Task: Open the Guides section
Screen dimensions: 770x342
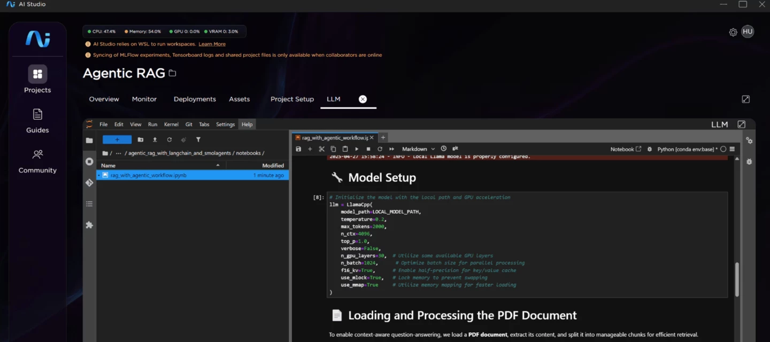Action: 37,121
